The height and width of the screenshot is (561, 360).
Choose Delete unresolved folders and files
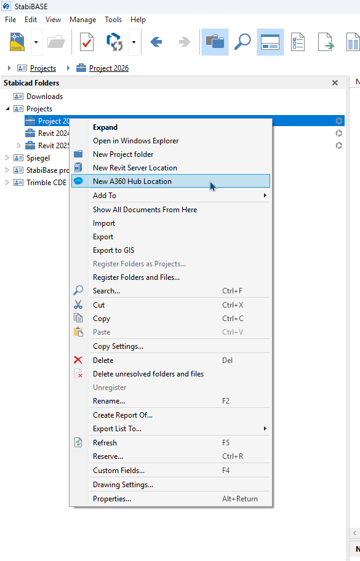170,374
